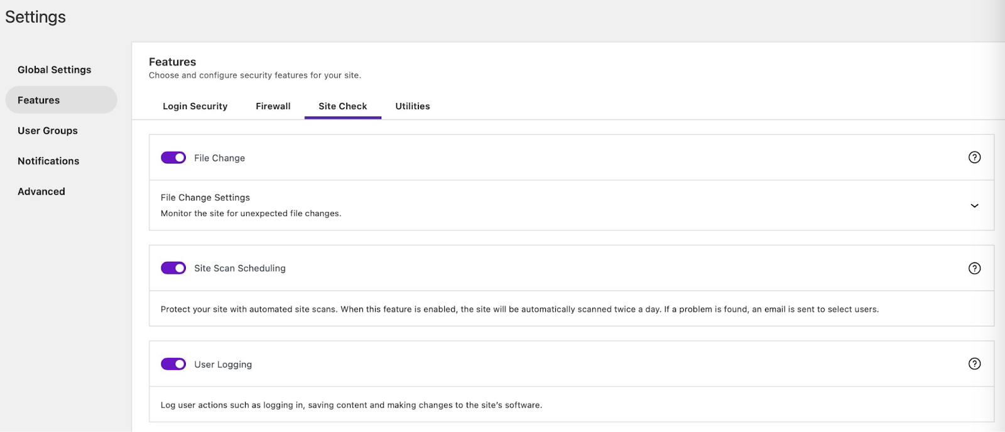Select Features in the sidebar
The image size is (1005, 432).
pyautogui.click(x=39, y=100)
